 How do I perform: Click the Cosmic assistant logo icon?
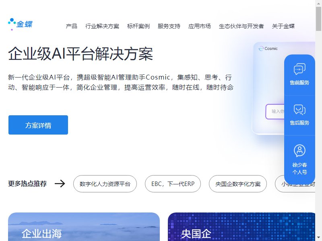point(261,49)
